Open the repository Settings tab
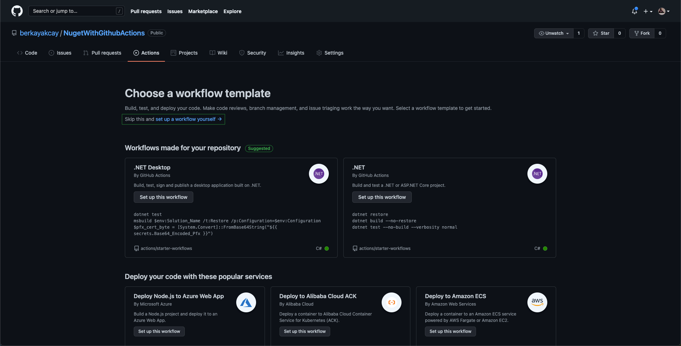The height and width of the screenshot is (346, 681). 330,53
